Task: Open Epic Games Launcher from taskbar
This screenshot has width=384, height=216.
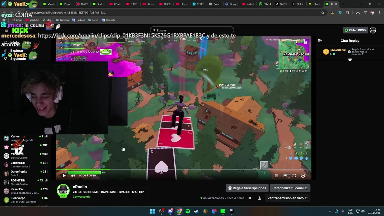Action: pyautogui.click(x=232, y=211)
